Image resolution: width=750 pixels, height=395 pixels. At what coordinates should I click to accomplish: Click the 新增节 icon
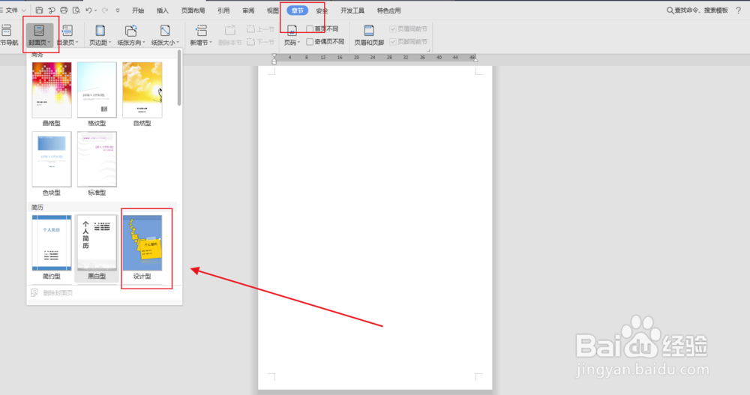[201, 31]
